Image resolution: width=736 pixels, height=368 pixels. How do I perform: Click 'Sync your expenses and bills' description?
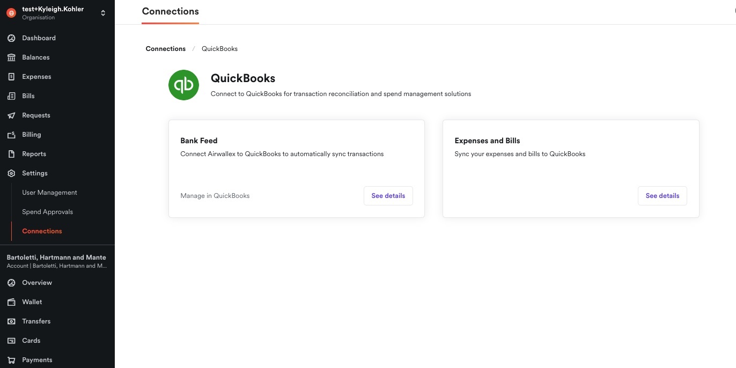(x=520, y=154)
